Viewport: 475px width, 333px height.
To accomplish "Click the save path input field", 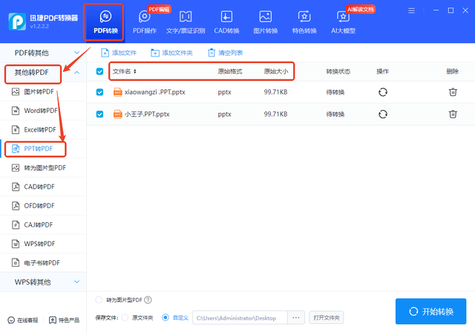I will click(x=240, y=318).
